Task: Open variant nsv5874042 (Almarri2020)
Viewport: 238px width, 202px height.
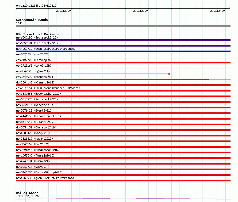Action: [x=35, y=122]
